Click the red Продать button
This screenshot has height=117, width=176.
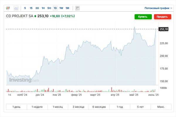[x=163, y=17]
